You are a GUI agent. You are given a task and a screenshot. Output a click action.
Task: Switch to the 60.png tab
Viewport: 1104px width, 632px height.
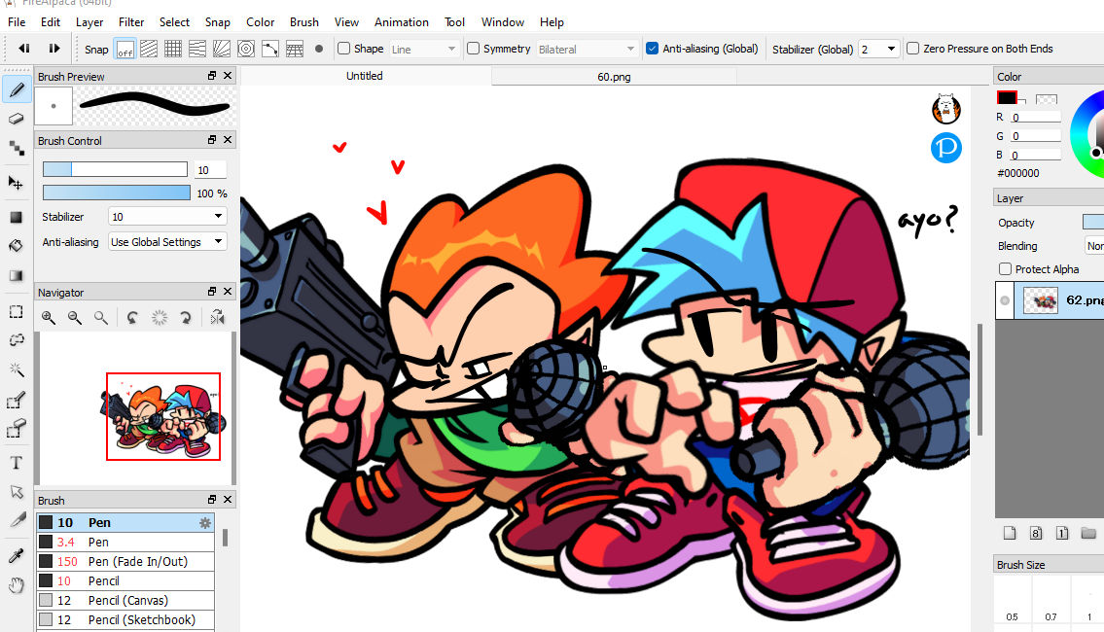point(614,77)
